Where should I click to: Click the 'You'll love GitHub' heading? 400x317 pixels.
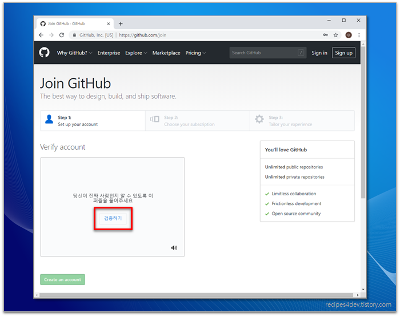(x=286, y=150)
